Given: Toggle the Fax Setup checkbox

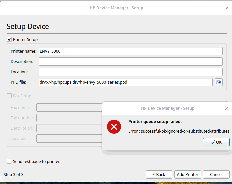Looking at the screenshot, I should tap(9, 96).
